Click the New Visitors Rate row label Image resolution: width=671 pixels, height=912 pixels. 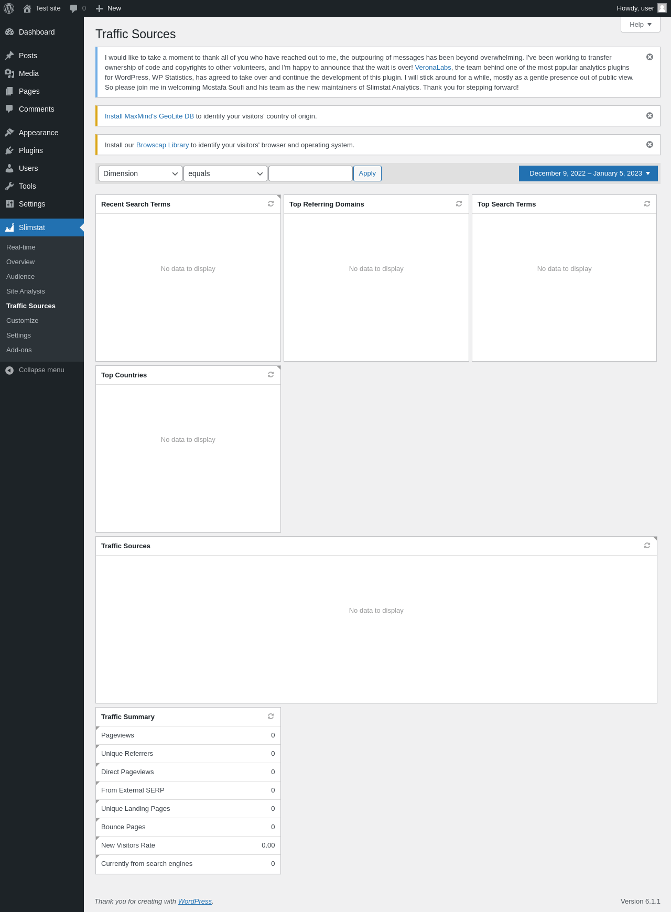128,845
